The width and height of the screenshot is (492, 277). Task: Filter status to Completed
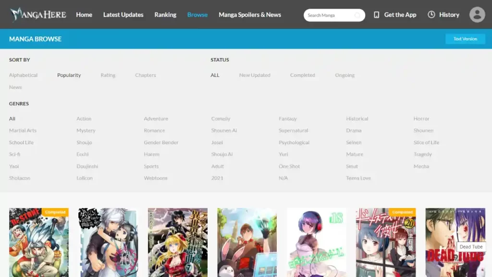click(x=302, y=76)
